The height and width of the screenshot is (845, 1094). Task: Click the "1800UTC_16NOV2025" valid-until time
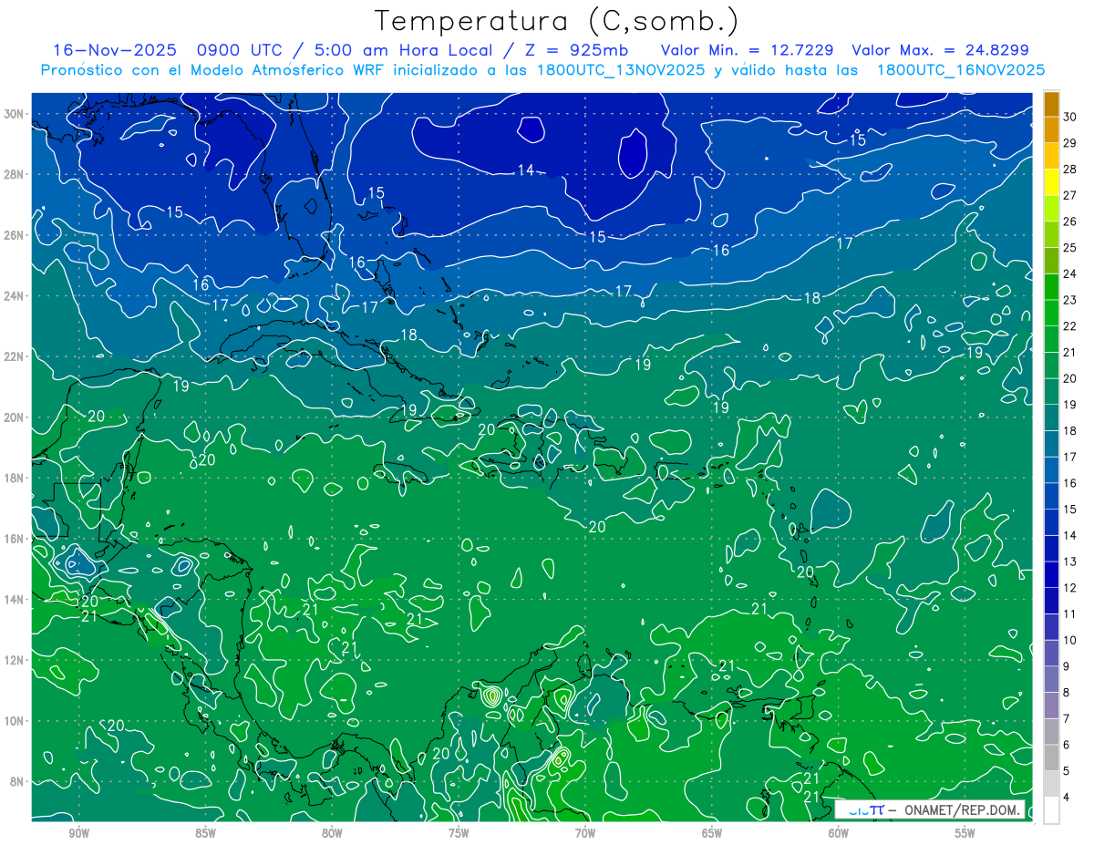(x=960, y=70)
